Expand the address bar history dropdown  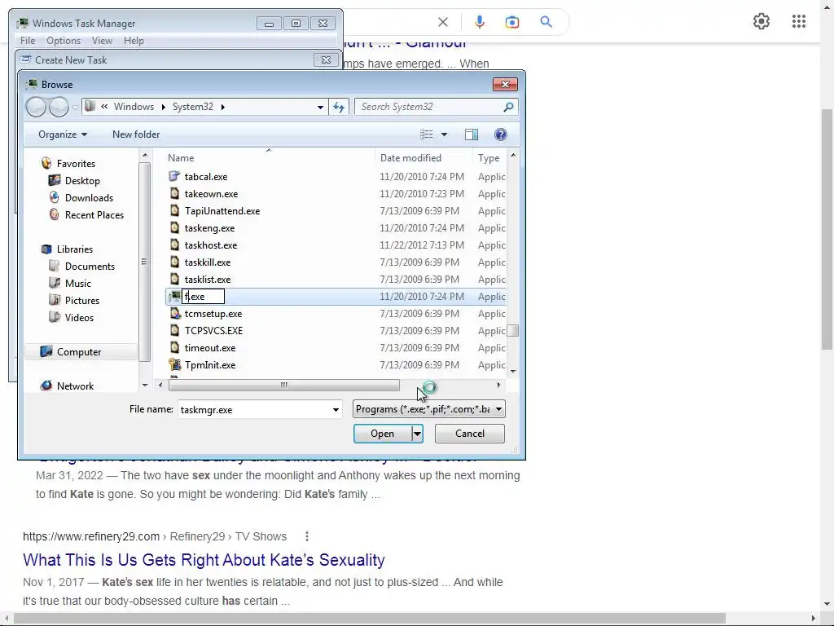[320, 107]
